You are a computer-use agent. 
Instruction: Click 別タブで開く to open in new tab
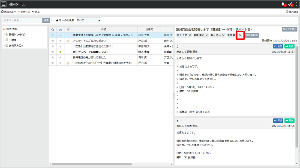pyautogui.click(x=289, y=29)
